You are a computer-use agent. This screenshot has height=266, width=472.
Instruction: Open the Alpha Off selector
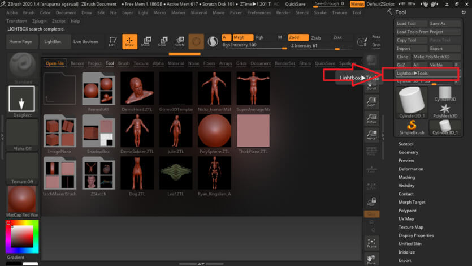tap(22, 135)
